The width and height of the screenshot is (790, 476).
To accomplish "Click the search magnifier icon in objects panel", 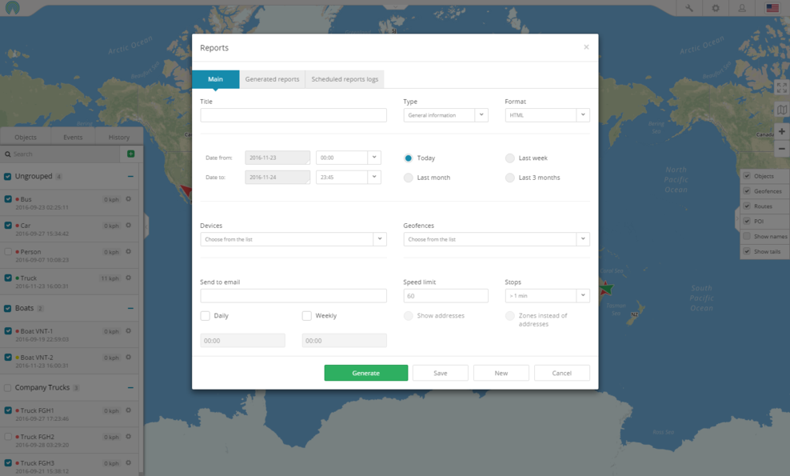I will point(7,154).
